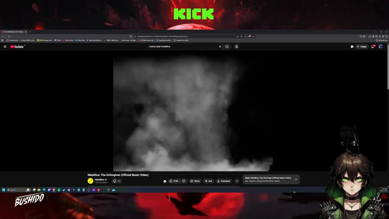Screen dimensions: 389x219
Task: Switch to Brave browser on the taskbar
Action: [x=54, y=190]
